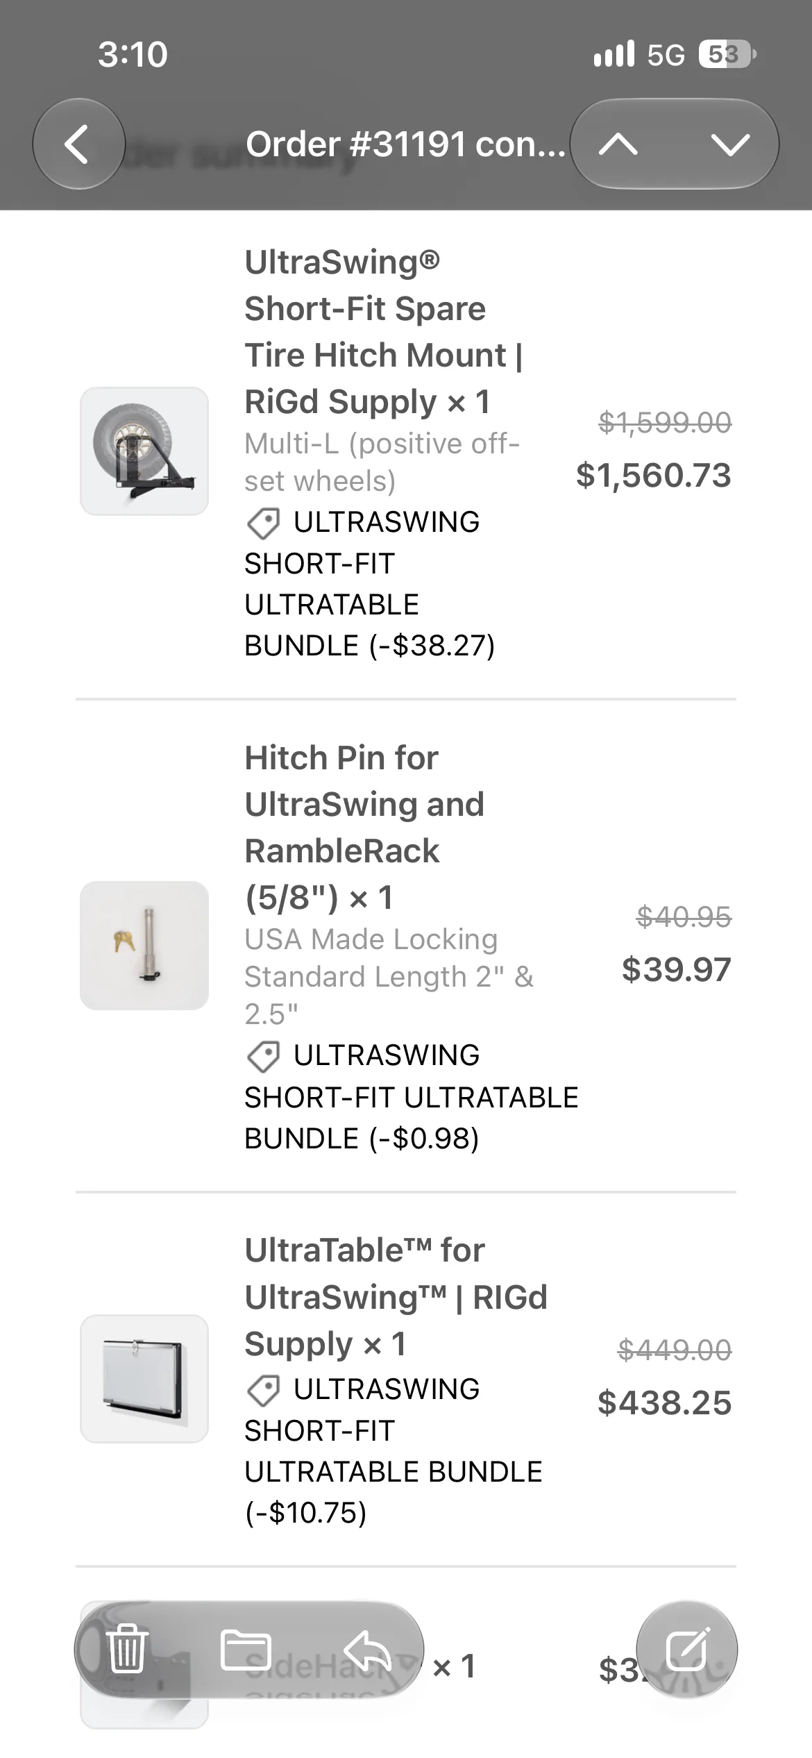Tap discount tag icon on hitch pin item
The image size is (812, 1758).
click(x=264, y=1056)
